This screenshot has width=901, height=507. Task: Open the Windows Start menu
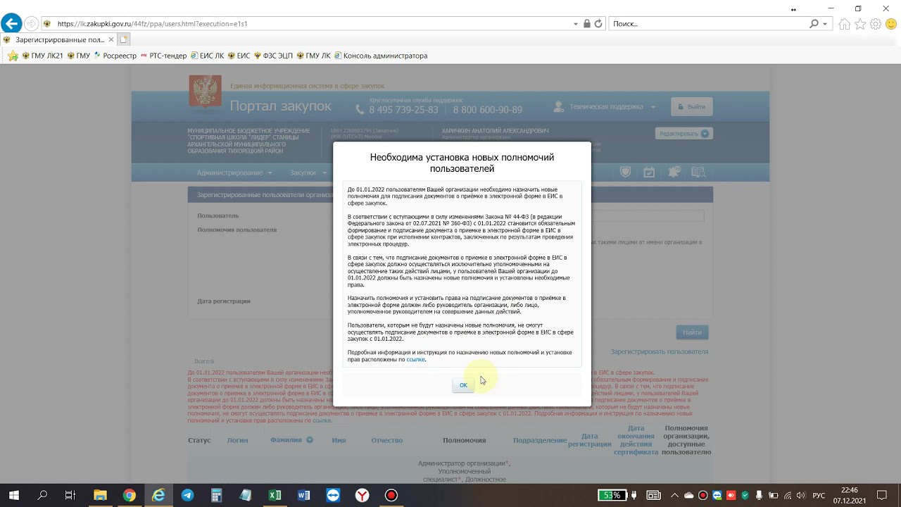(x=13, y=495)
